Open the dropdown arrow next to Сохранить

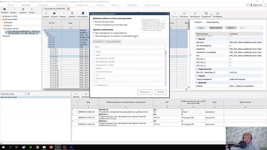tap(211, 15)
